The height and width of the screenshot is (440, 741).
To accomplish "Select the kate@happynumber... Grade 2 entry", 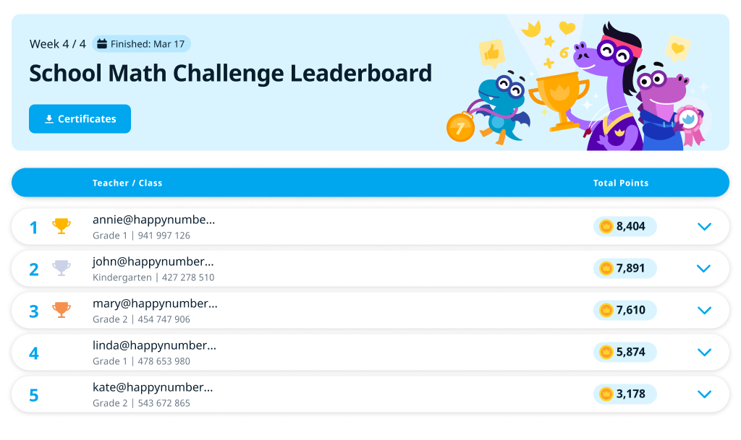I will pyautogui.click(x=141, y=402).
